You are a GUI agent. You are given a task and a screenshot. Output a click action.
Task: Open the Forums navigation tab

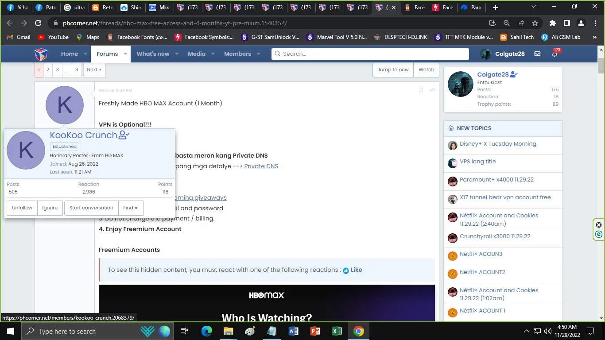pyautogui.click(x=107, y=54)
